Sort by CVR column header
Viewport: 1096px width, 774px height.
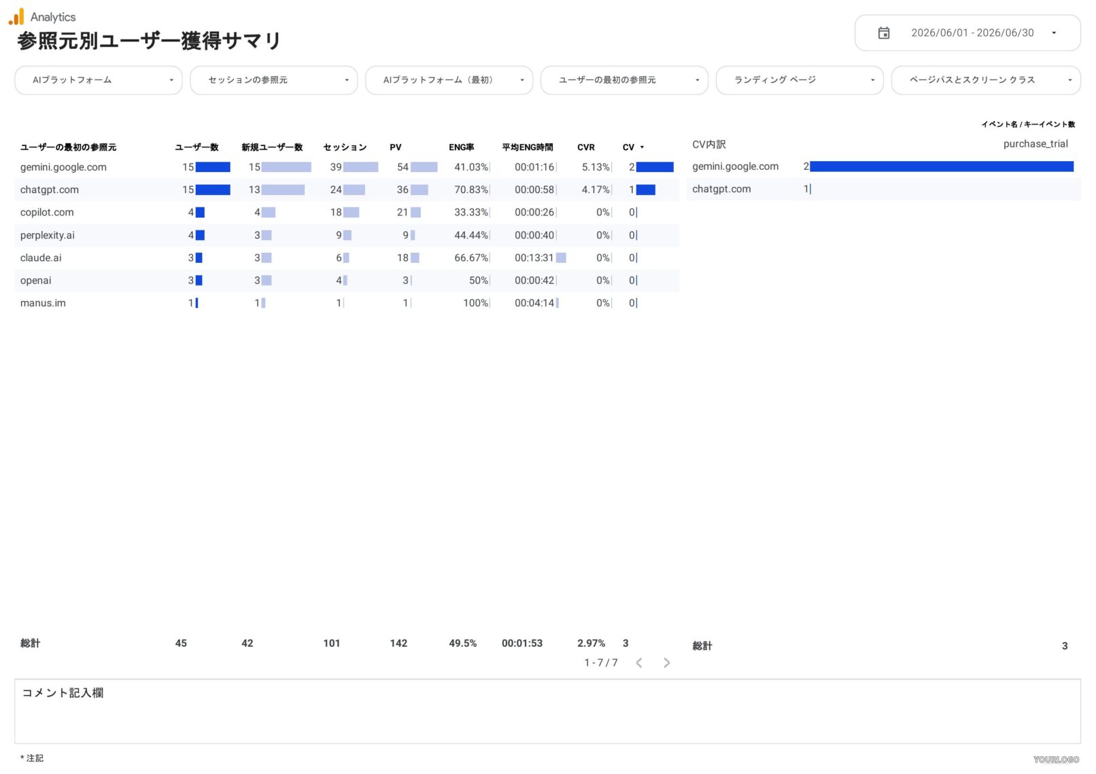586,147
